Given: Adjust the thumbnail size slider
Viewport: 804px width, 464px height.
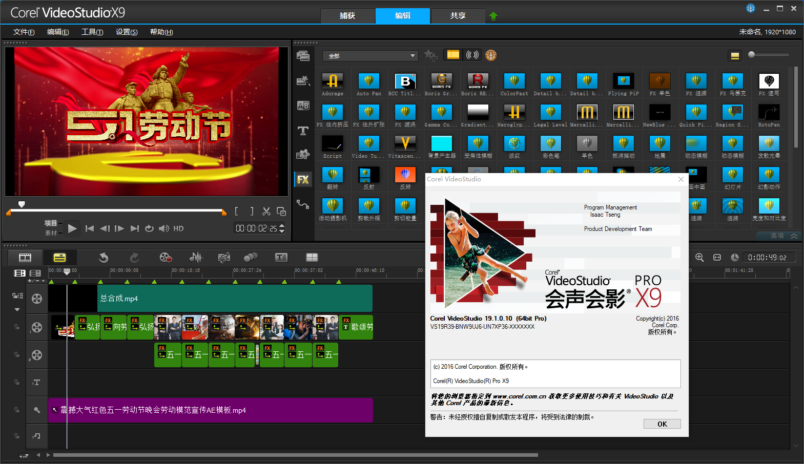Looking at the screenshot, I should click(x=752, y=54).
